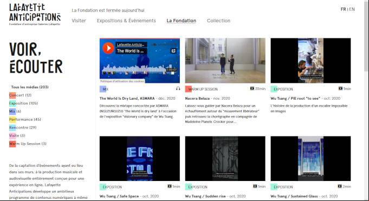Open the Expositions & Événements menu
Screen dimensions: 369x201
click(126, 21)
